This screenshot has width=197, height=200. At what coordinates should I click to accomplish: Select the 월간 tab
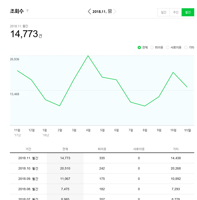point(188,12)
